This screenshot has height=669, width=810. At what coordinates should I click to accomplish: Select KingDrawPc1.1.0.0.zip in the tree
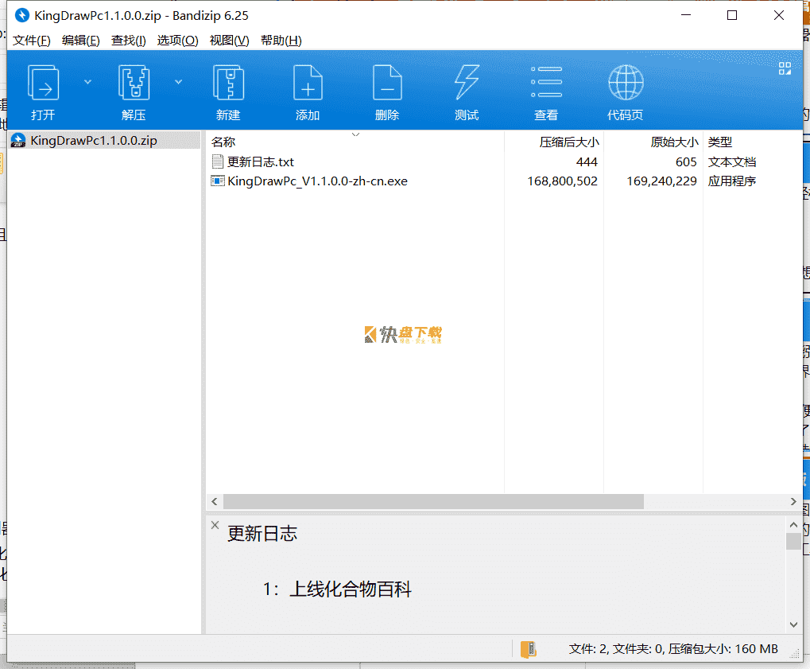[x=94, y=141]
